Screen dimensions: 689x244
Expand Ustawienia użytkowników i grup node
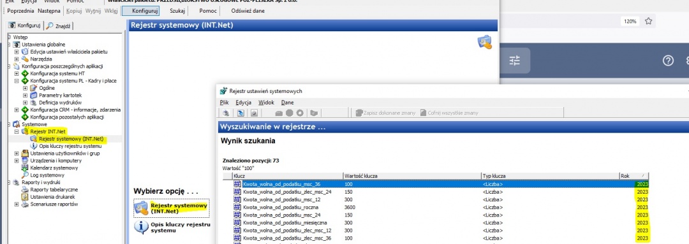pos(17,153)
